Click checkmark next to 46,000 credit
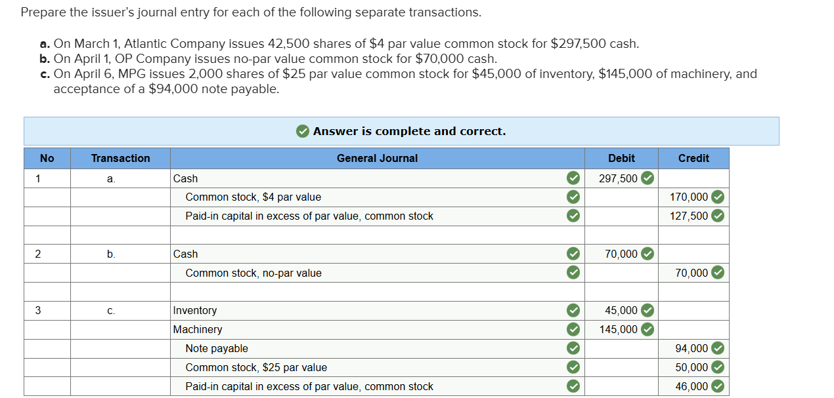 point(718,386)
